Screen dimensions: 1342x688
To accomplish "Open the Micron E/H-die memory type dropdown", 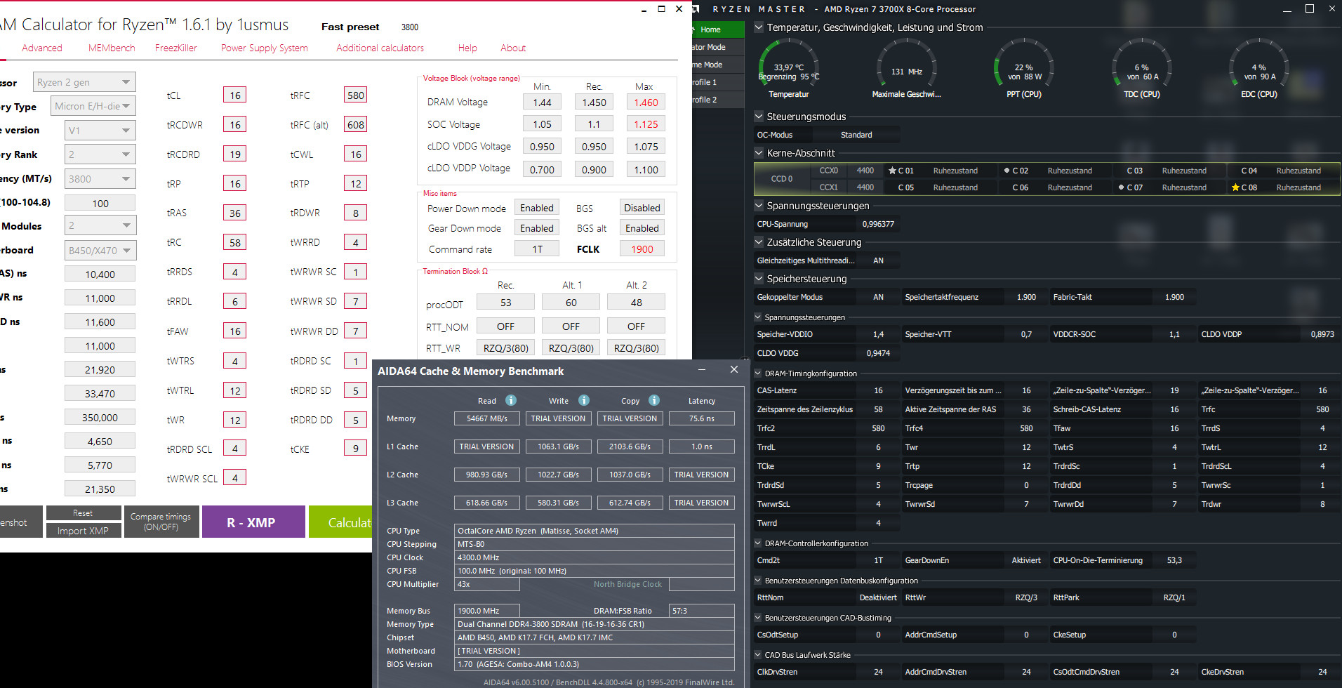I will [93, 106].
